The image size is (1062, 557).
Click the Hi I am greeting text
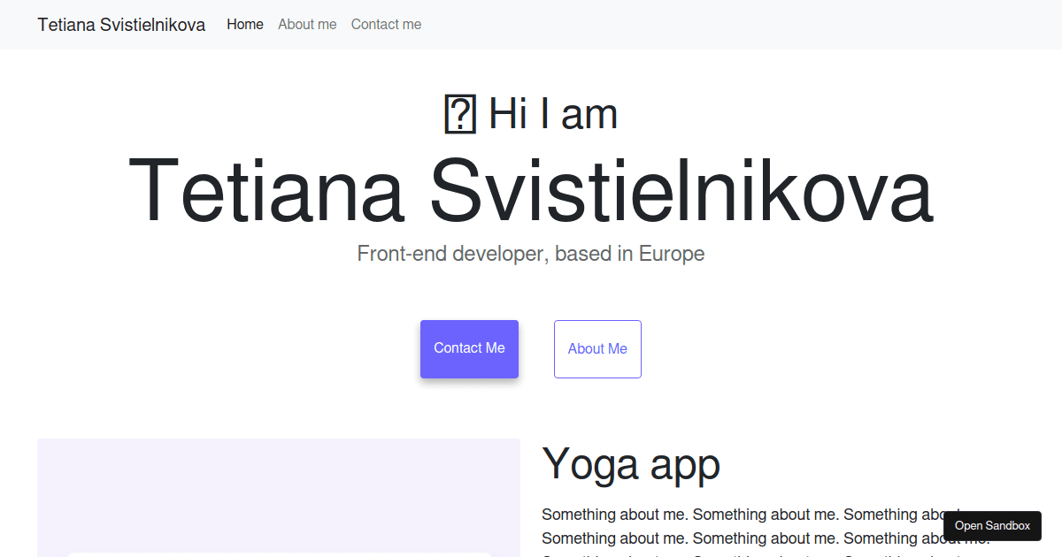coord(553,115)
